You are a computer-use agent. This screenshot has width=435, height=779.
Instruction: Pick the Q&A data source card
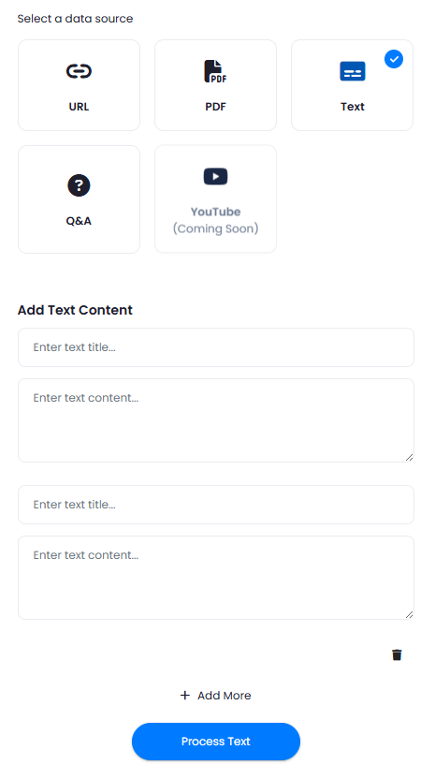pos(79,199)
